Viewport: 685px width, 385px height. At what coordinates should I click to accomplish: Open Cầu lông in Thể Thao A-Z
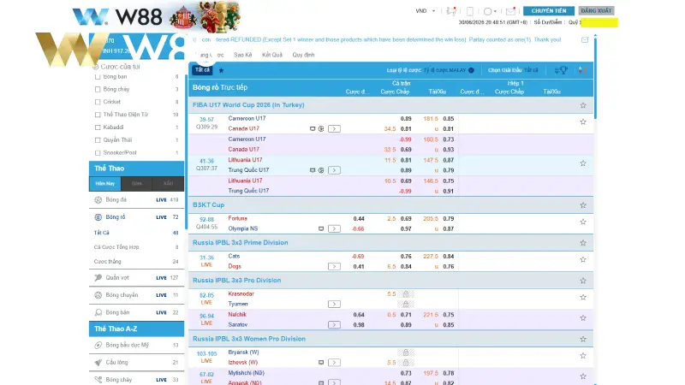136,362
